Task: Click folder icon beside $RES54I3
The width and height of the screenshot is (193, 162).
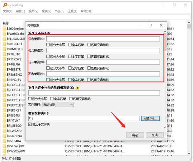Action: (4, 115)
